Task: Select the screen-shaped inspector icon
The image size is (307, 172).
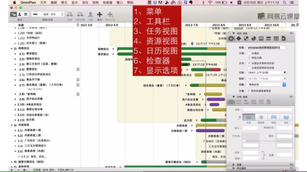Action: (x=261, y=39)
